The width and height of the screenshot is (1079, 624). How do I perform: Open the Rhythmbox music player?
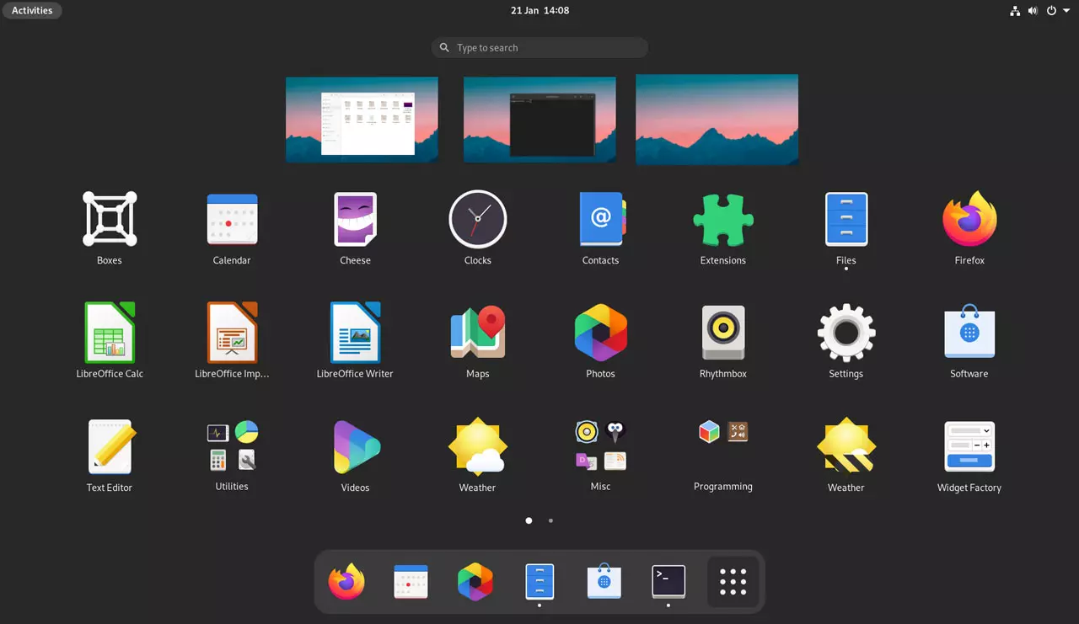(x=723, y=333)
